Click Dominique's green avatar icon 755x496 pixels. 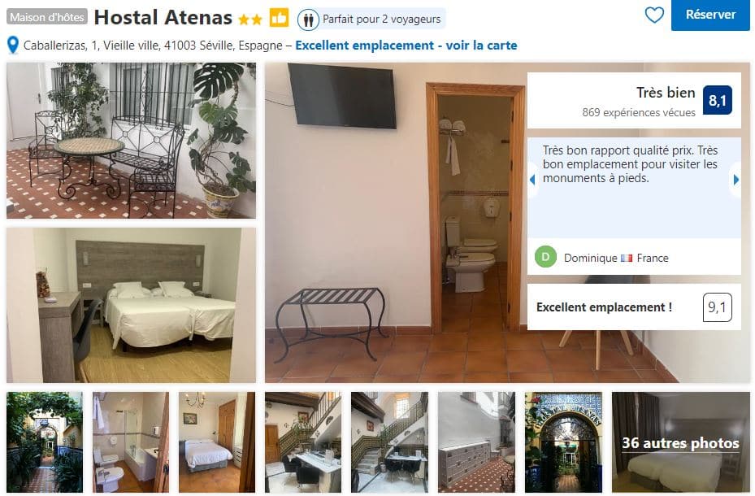[x=545, y=257]
